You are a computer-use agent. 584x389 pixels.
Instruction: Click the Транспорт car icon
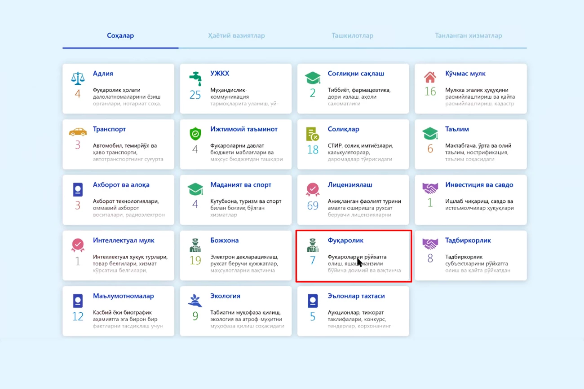tap(78, 132)
